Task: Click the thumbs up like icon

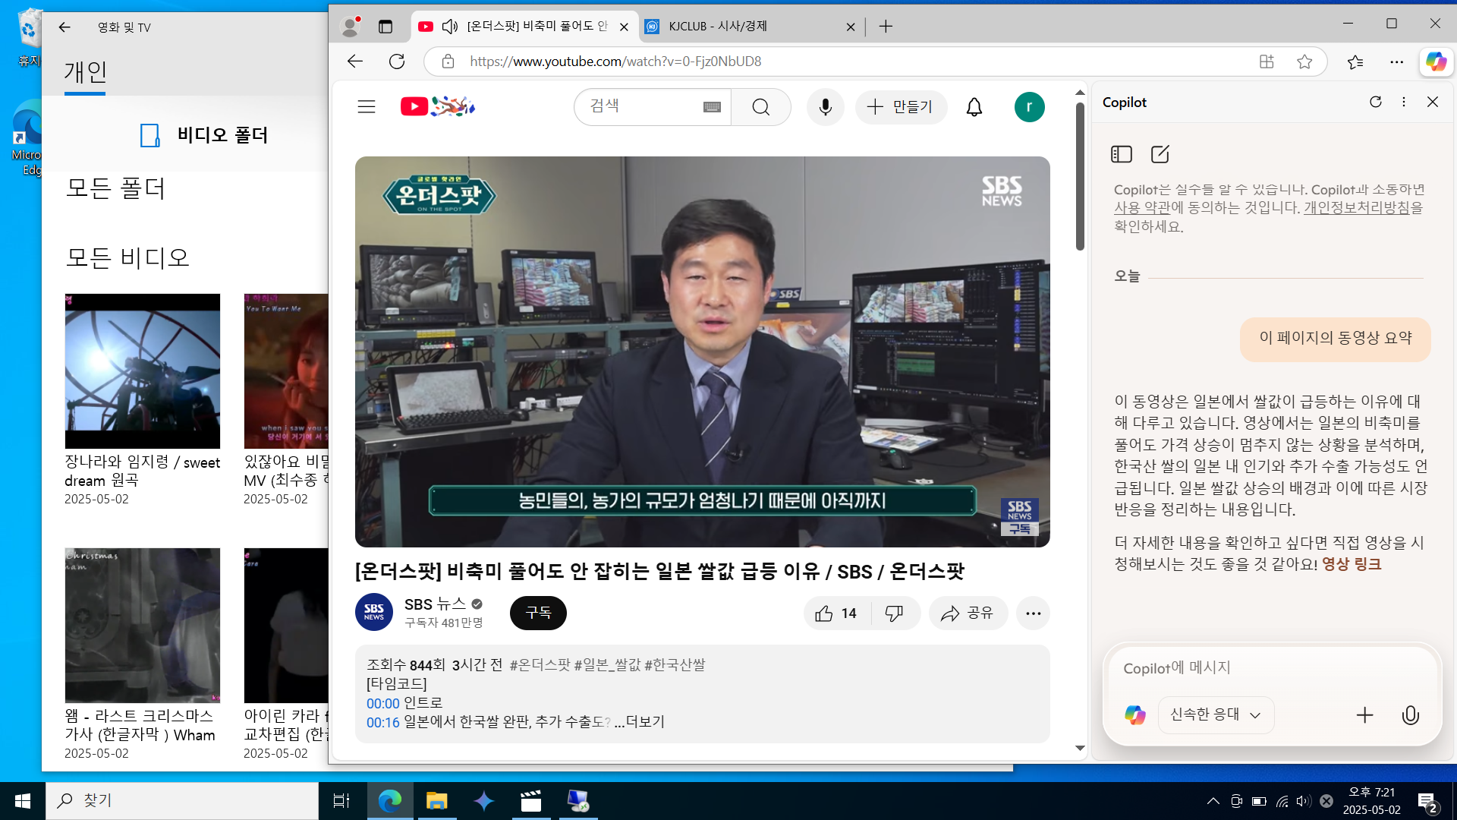Action: click(824, 613)
